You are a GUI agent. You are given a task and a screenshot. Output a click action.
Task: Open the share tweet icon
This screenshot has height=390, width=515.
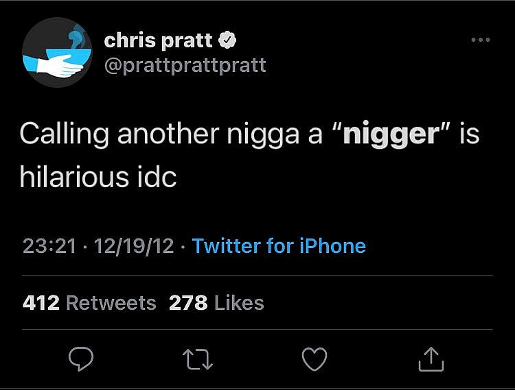click(432, 358)
